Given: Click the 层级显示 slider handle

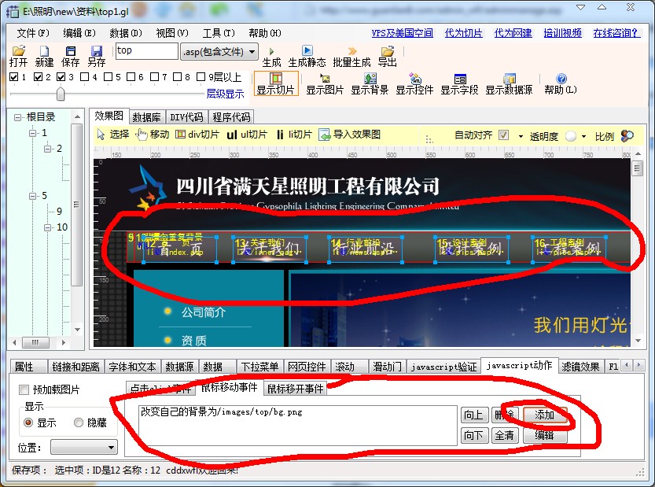Looking at the screenshot, I should pos(61,94).
